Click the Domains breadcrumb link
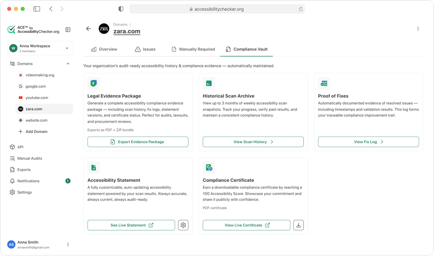The width and height of the screenshot is (434, 256). pyautogui.click(x=120, y=24)
